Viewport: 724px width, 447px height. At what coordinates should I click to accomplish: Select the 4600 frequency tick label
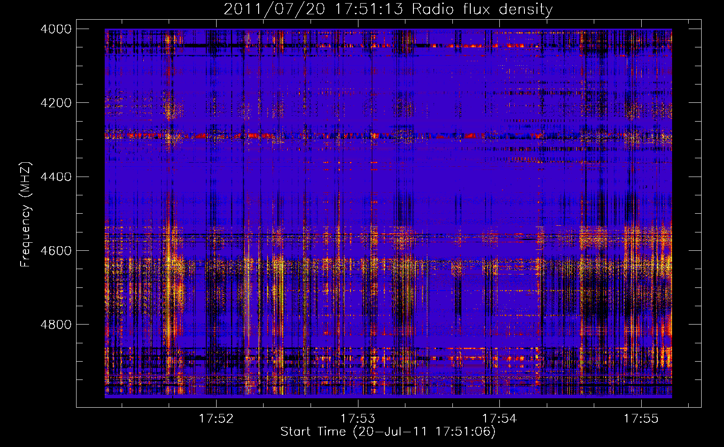coord(56,251)
